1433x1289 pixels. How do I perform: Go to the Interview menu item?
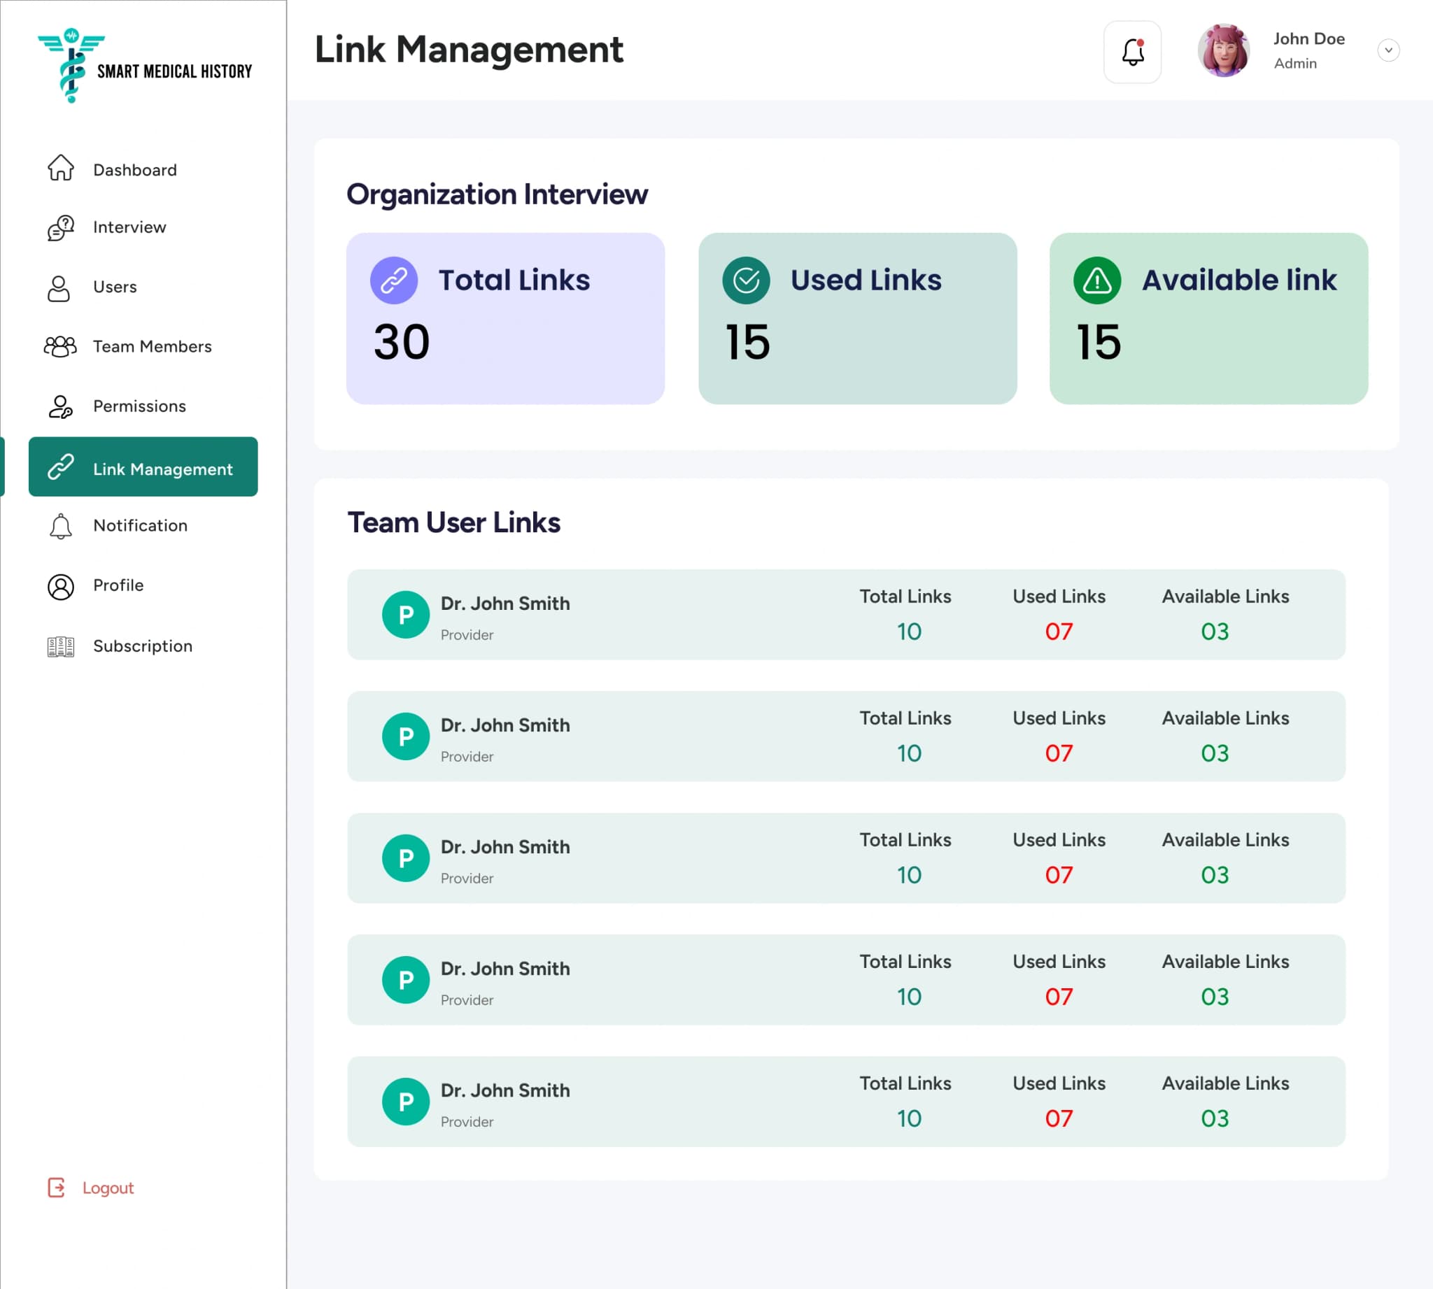click(x=129, y=227)
